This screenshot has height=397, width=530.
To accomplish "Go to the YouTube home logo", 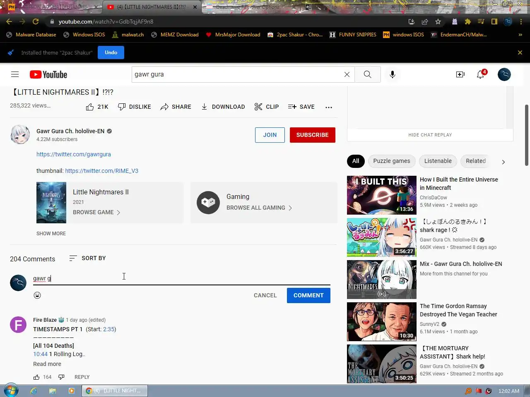I will 48,74.
